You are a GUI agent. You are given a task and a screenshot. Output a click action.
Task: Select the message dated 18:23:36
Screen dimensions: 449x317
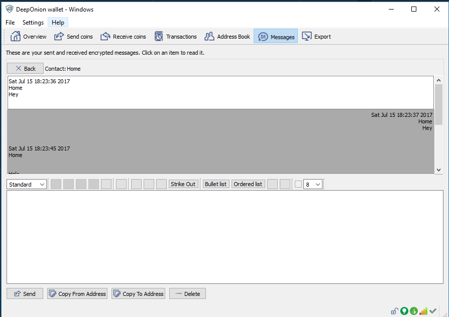[220, 92]
